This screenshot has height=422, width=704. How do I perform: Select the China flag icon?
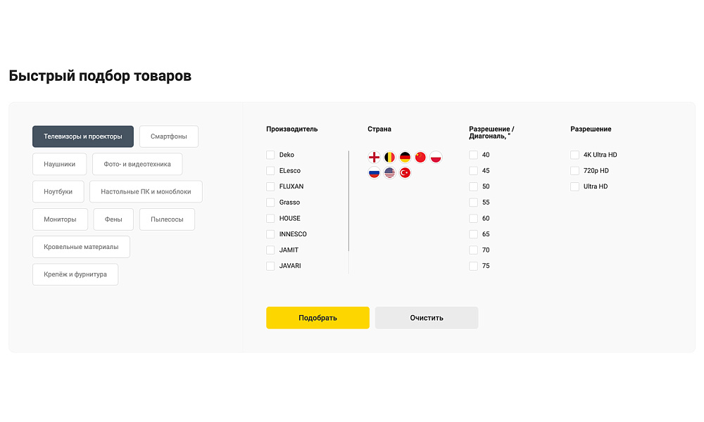pos(420,158)
